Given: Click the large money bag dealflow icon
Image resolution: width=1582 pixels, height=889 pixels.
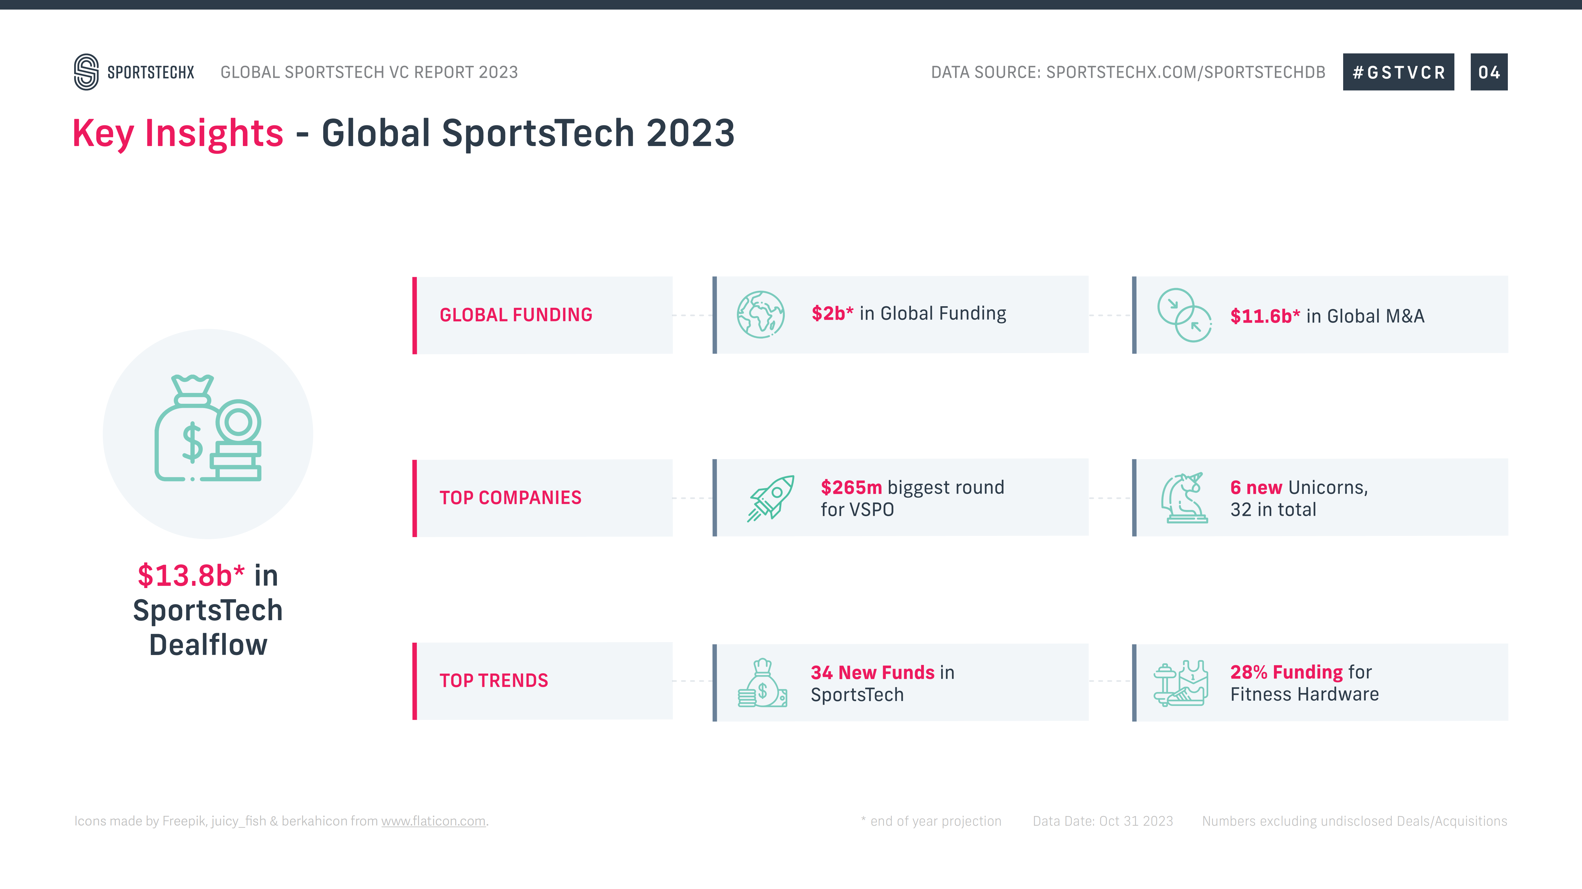Looking at the screenshot, I should tap(208, 428).
